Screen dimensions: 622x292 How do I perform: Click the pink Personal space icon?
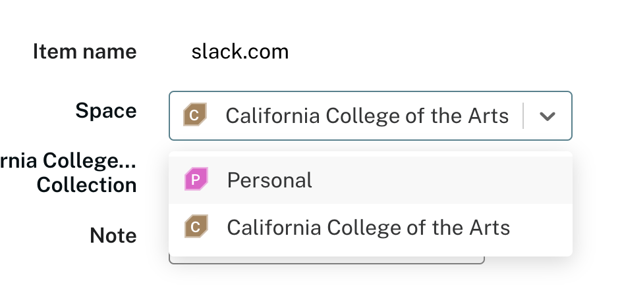(x=196, y=180)
